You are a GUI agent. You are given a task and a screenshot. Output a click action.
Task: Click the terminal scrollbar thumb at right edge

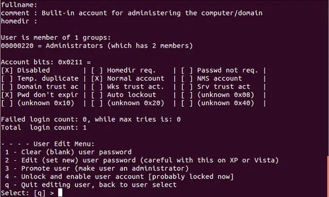click(x=328, y=176)
